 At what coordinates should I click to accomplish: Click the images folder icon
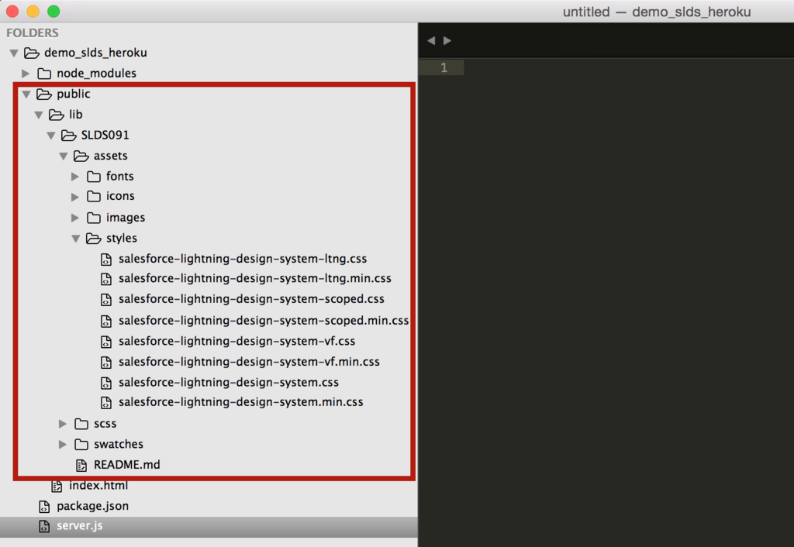pos(93,217)
